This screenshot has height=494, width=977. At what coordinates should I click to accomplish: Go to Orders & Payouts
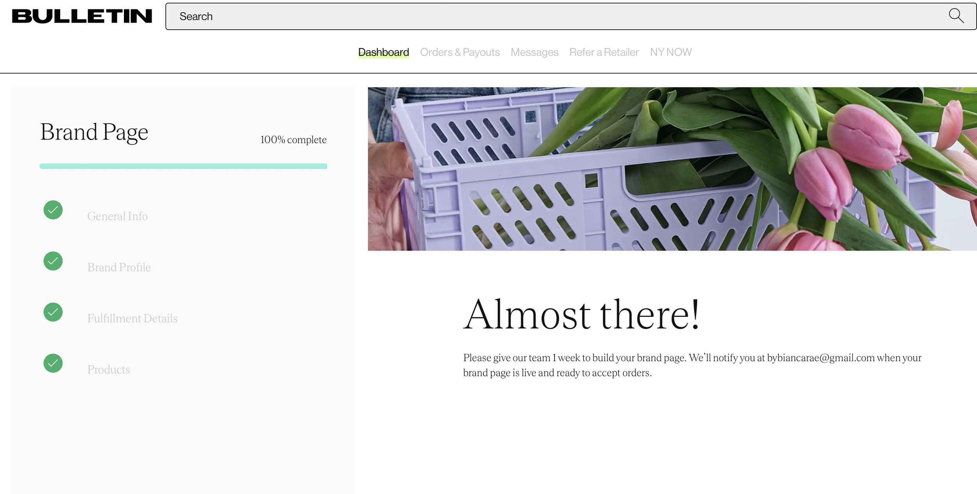(x=460, y=52)
